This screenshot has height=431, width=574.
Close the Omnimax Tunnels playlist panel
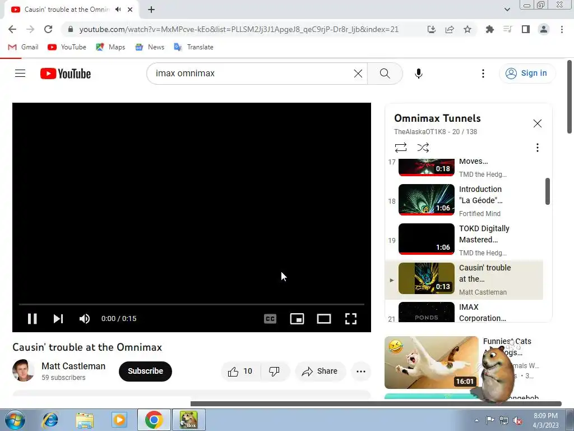click(537, 123)
